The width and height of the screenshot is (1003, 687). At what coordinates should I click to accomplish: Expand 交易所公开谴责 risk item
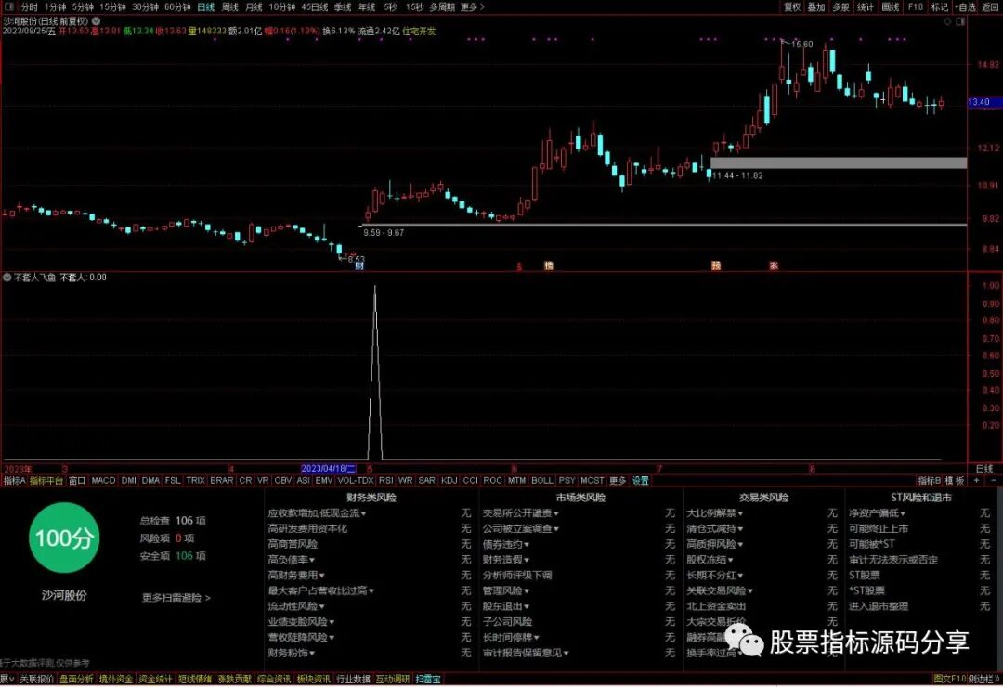(521, 513)
